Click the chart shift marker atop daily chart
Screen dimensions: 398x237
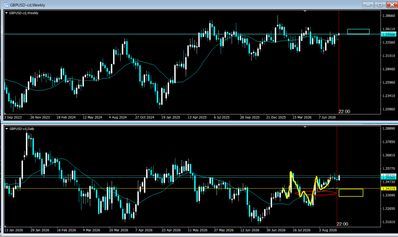305,126
